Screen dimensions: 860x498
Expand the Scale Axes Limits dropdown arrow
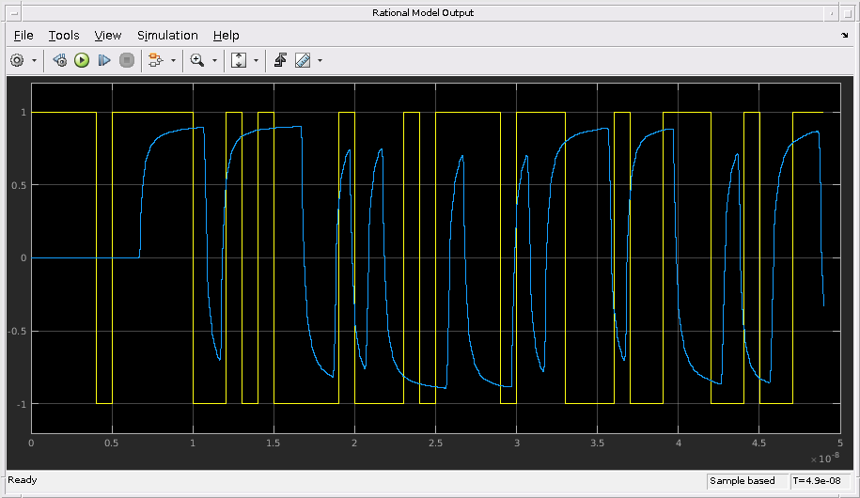click(256, 60)
